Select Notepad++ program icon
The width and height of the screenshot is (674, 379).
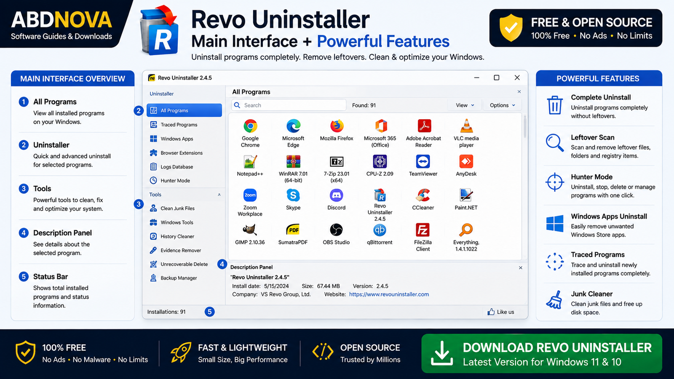(x=250, y=162)
